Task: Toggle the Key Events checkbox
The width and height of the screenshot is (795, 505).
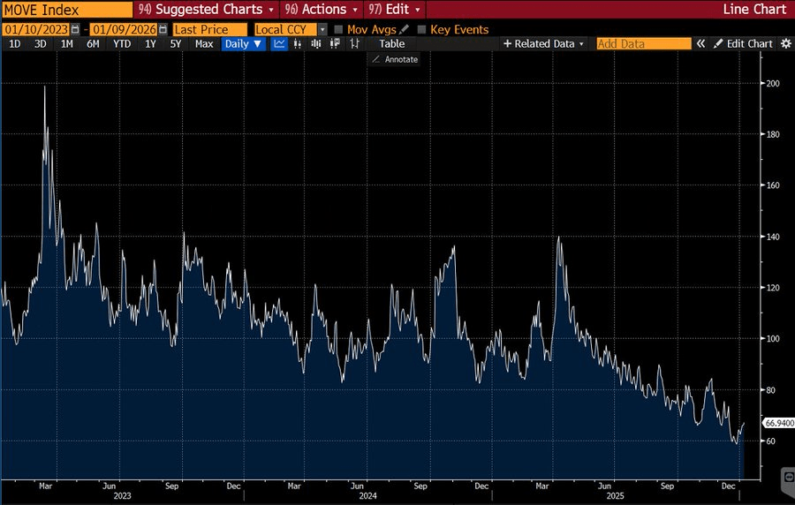Action: [x=421, y=29]
